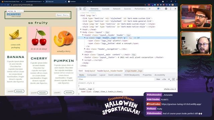The width and height of the screenshot is (214, 120).
Task: Open the Performance tab
Action: point(140,9)
